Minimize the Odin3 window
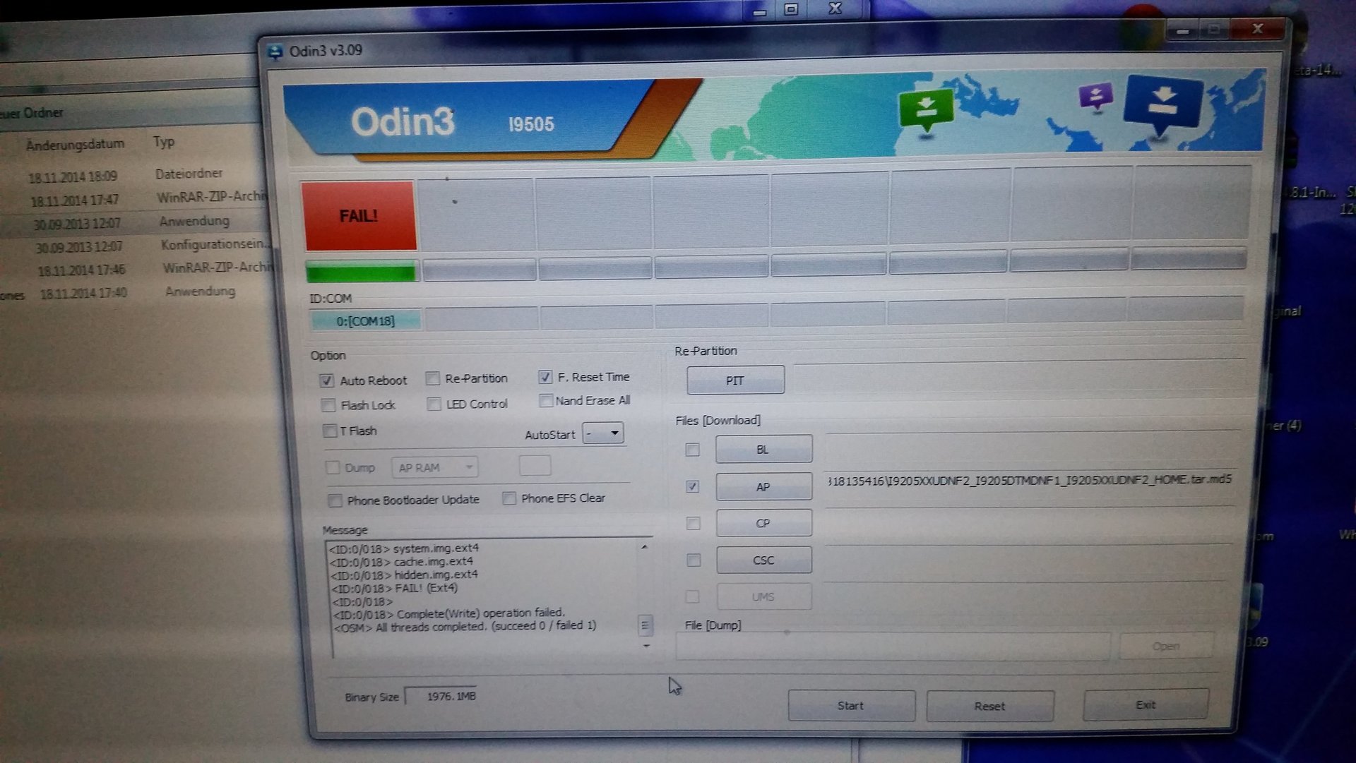Image resolution: width=1356 pixels, height=763 pixels. point(1183,31)
